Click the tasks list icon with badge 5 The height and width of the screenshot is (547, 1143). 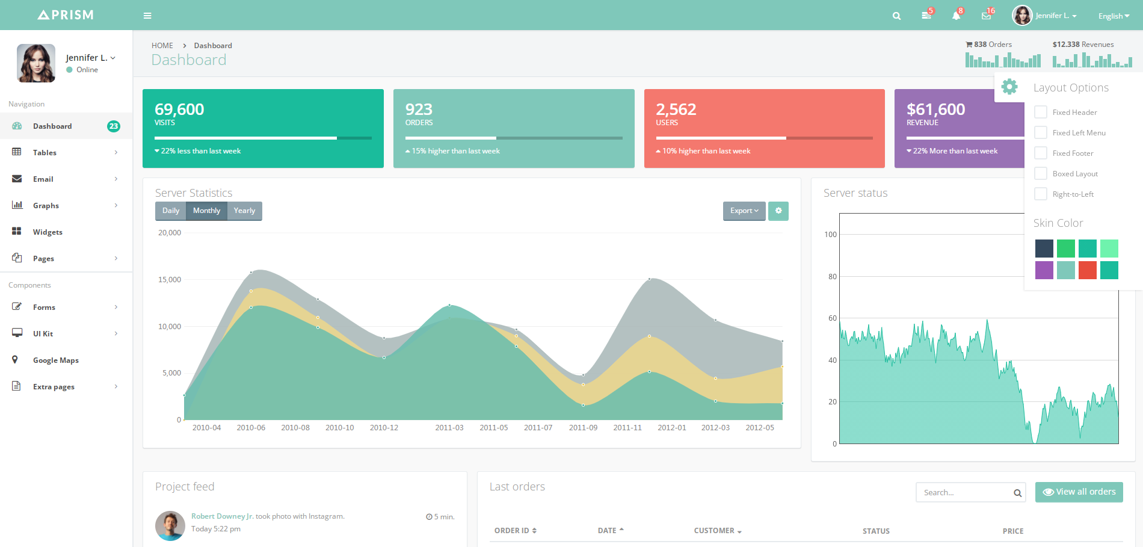click(x=926, y=16)
